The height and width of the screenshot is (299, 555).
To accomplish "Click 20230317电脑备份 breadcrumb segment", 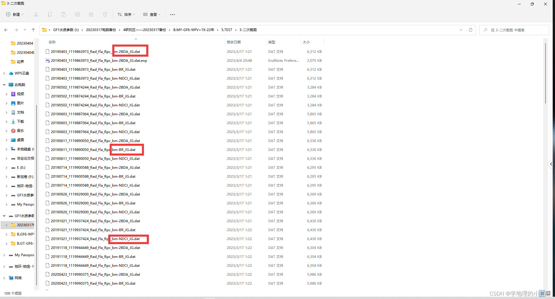I will tap(101, 30).
